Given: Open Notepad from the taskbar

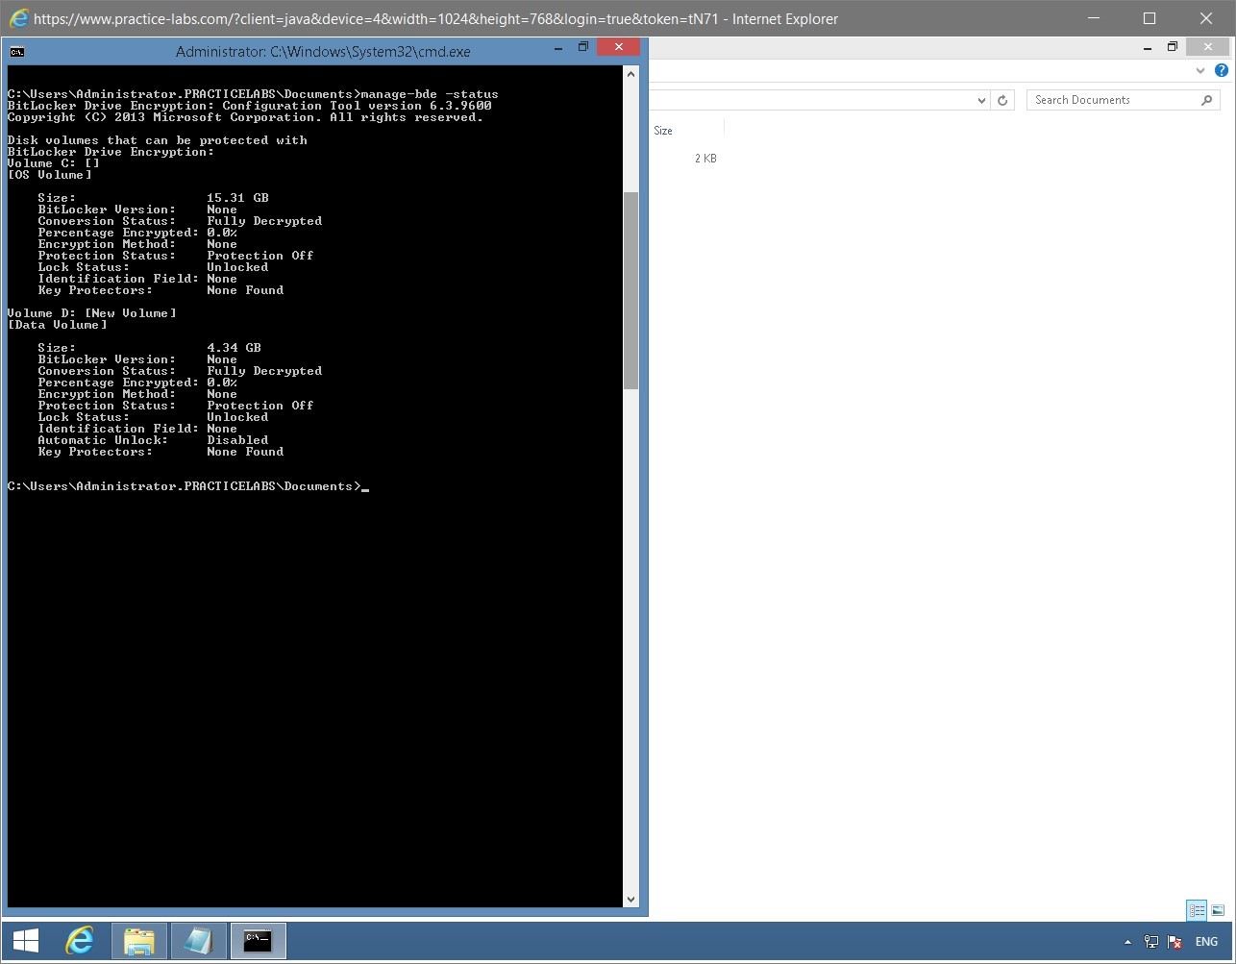Looking at the screenshot, I should [x=198, y=941].
